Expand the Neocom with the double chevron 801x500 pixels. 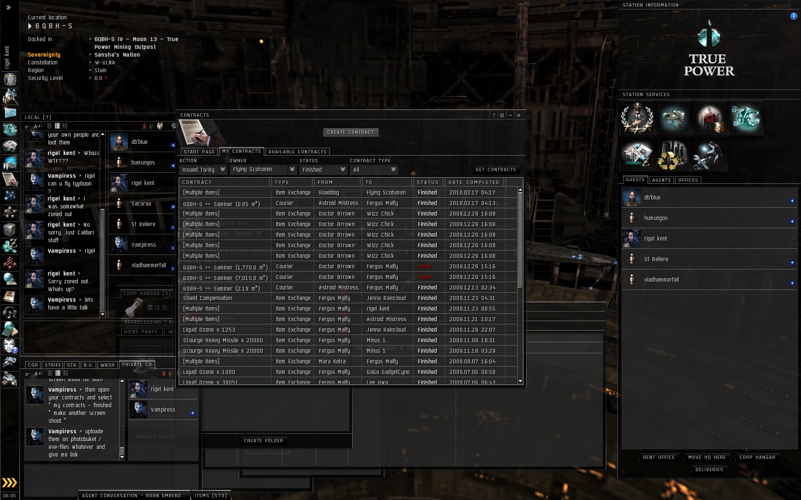[x=8, y=7]
